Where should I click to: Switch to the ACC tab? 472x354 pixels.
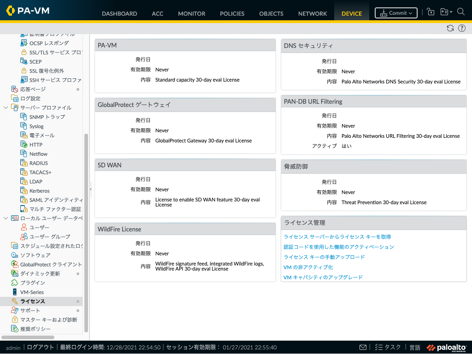point(158,13)
